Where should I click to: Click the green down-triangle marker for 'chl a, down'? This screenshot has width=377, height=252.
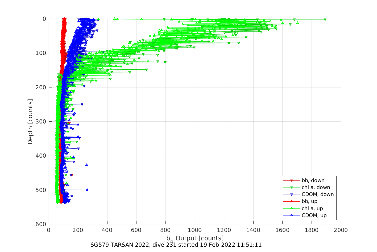pyautogui.click(x=292, y=188)
